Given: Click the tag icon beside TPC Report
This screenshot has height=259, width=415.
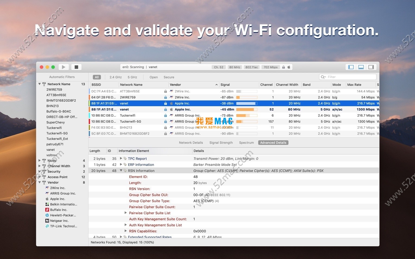Looking at the screenshot, I should [125, 158].
